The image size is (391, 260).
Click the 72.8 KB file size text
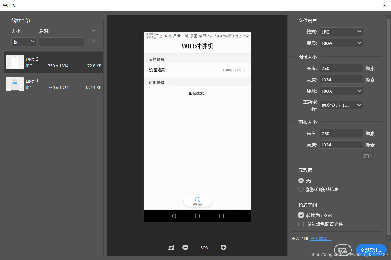pos(94,66)
